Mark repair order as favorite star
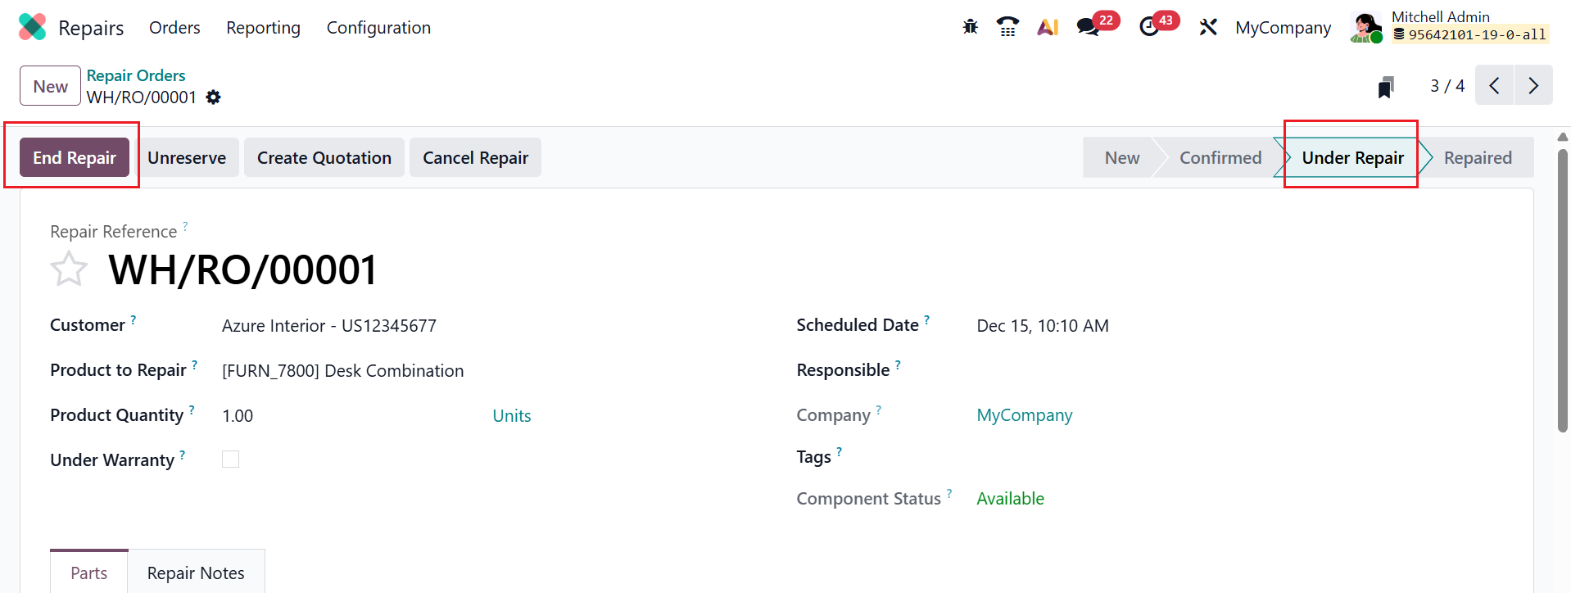 point(69,269)
